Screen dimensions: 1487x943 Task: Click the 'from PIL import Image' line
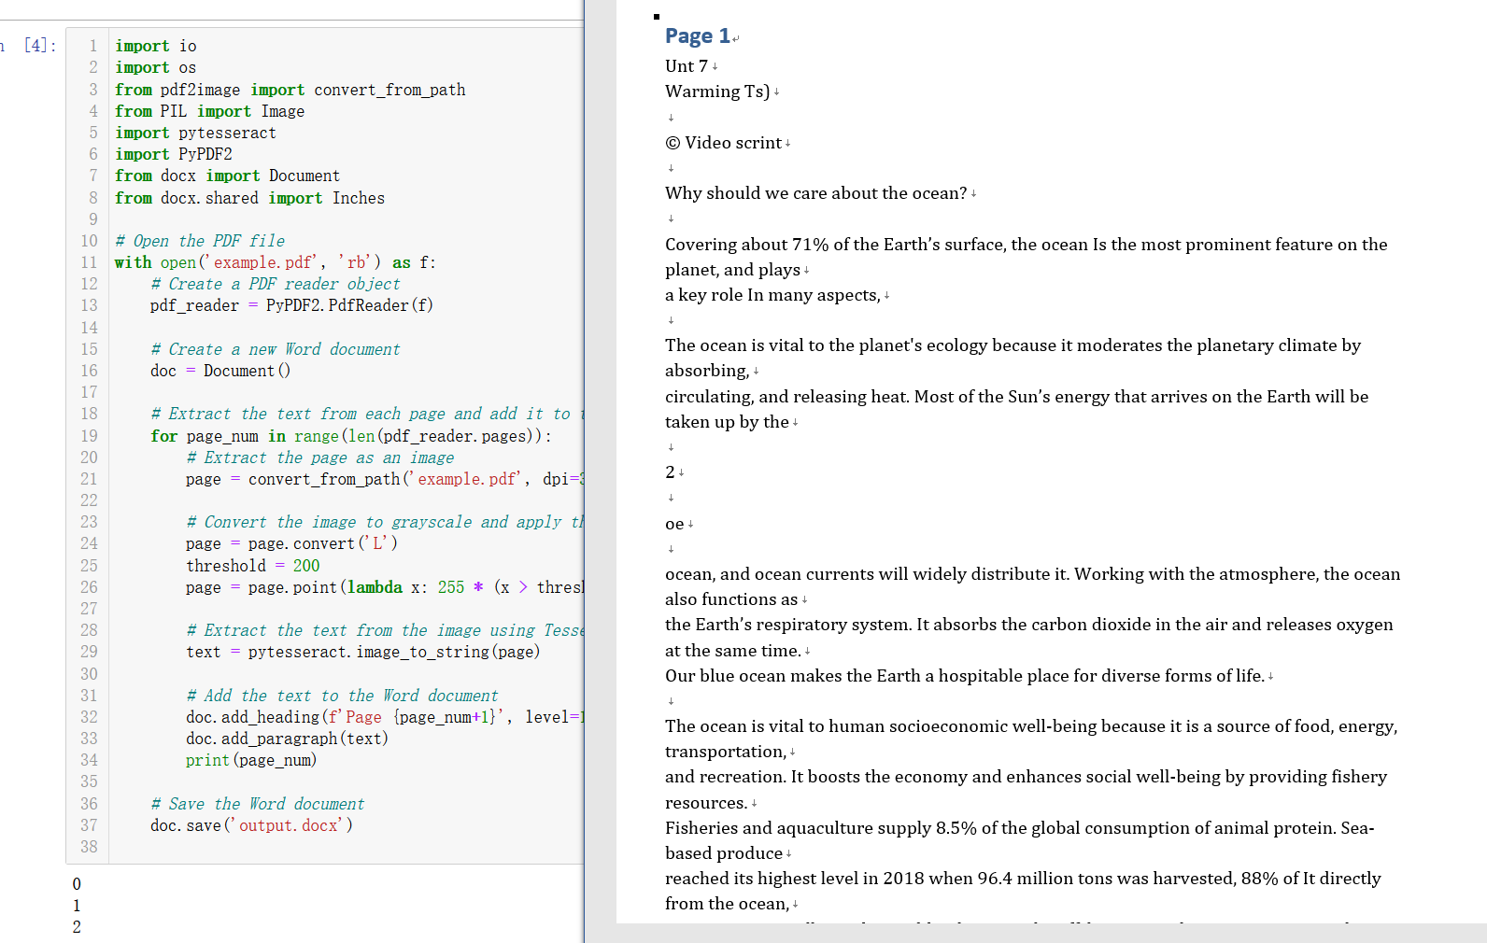tap(209, 111)
